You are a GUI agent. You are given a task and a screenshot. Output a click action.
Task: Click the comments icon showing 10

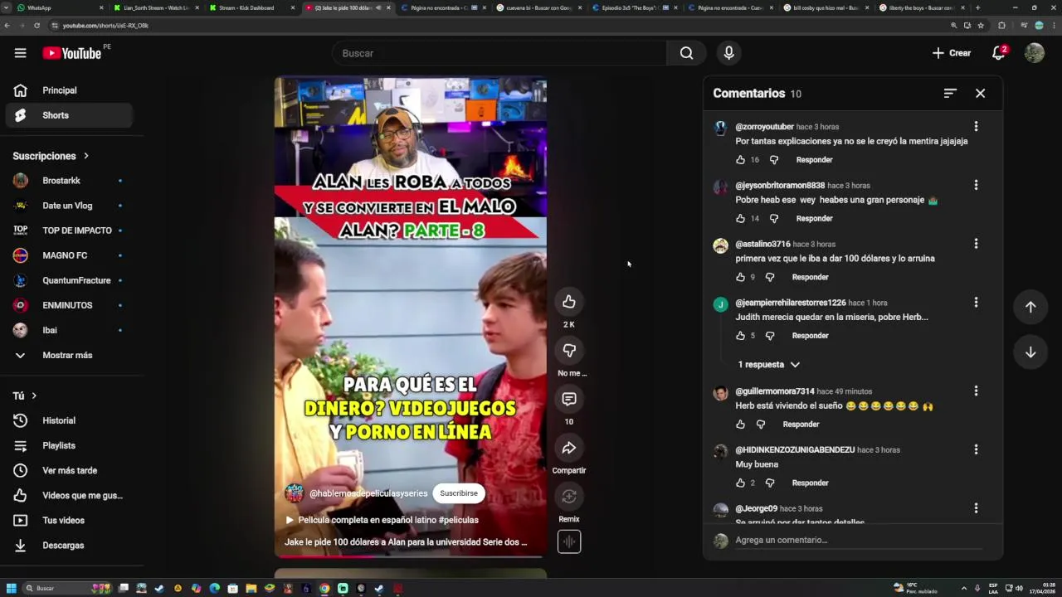click(569, 400)
